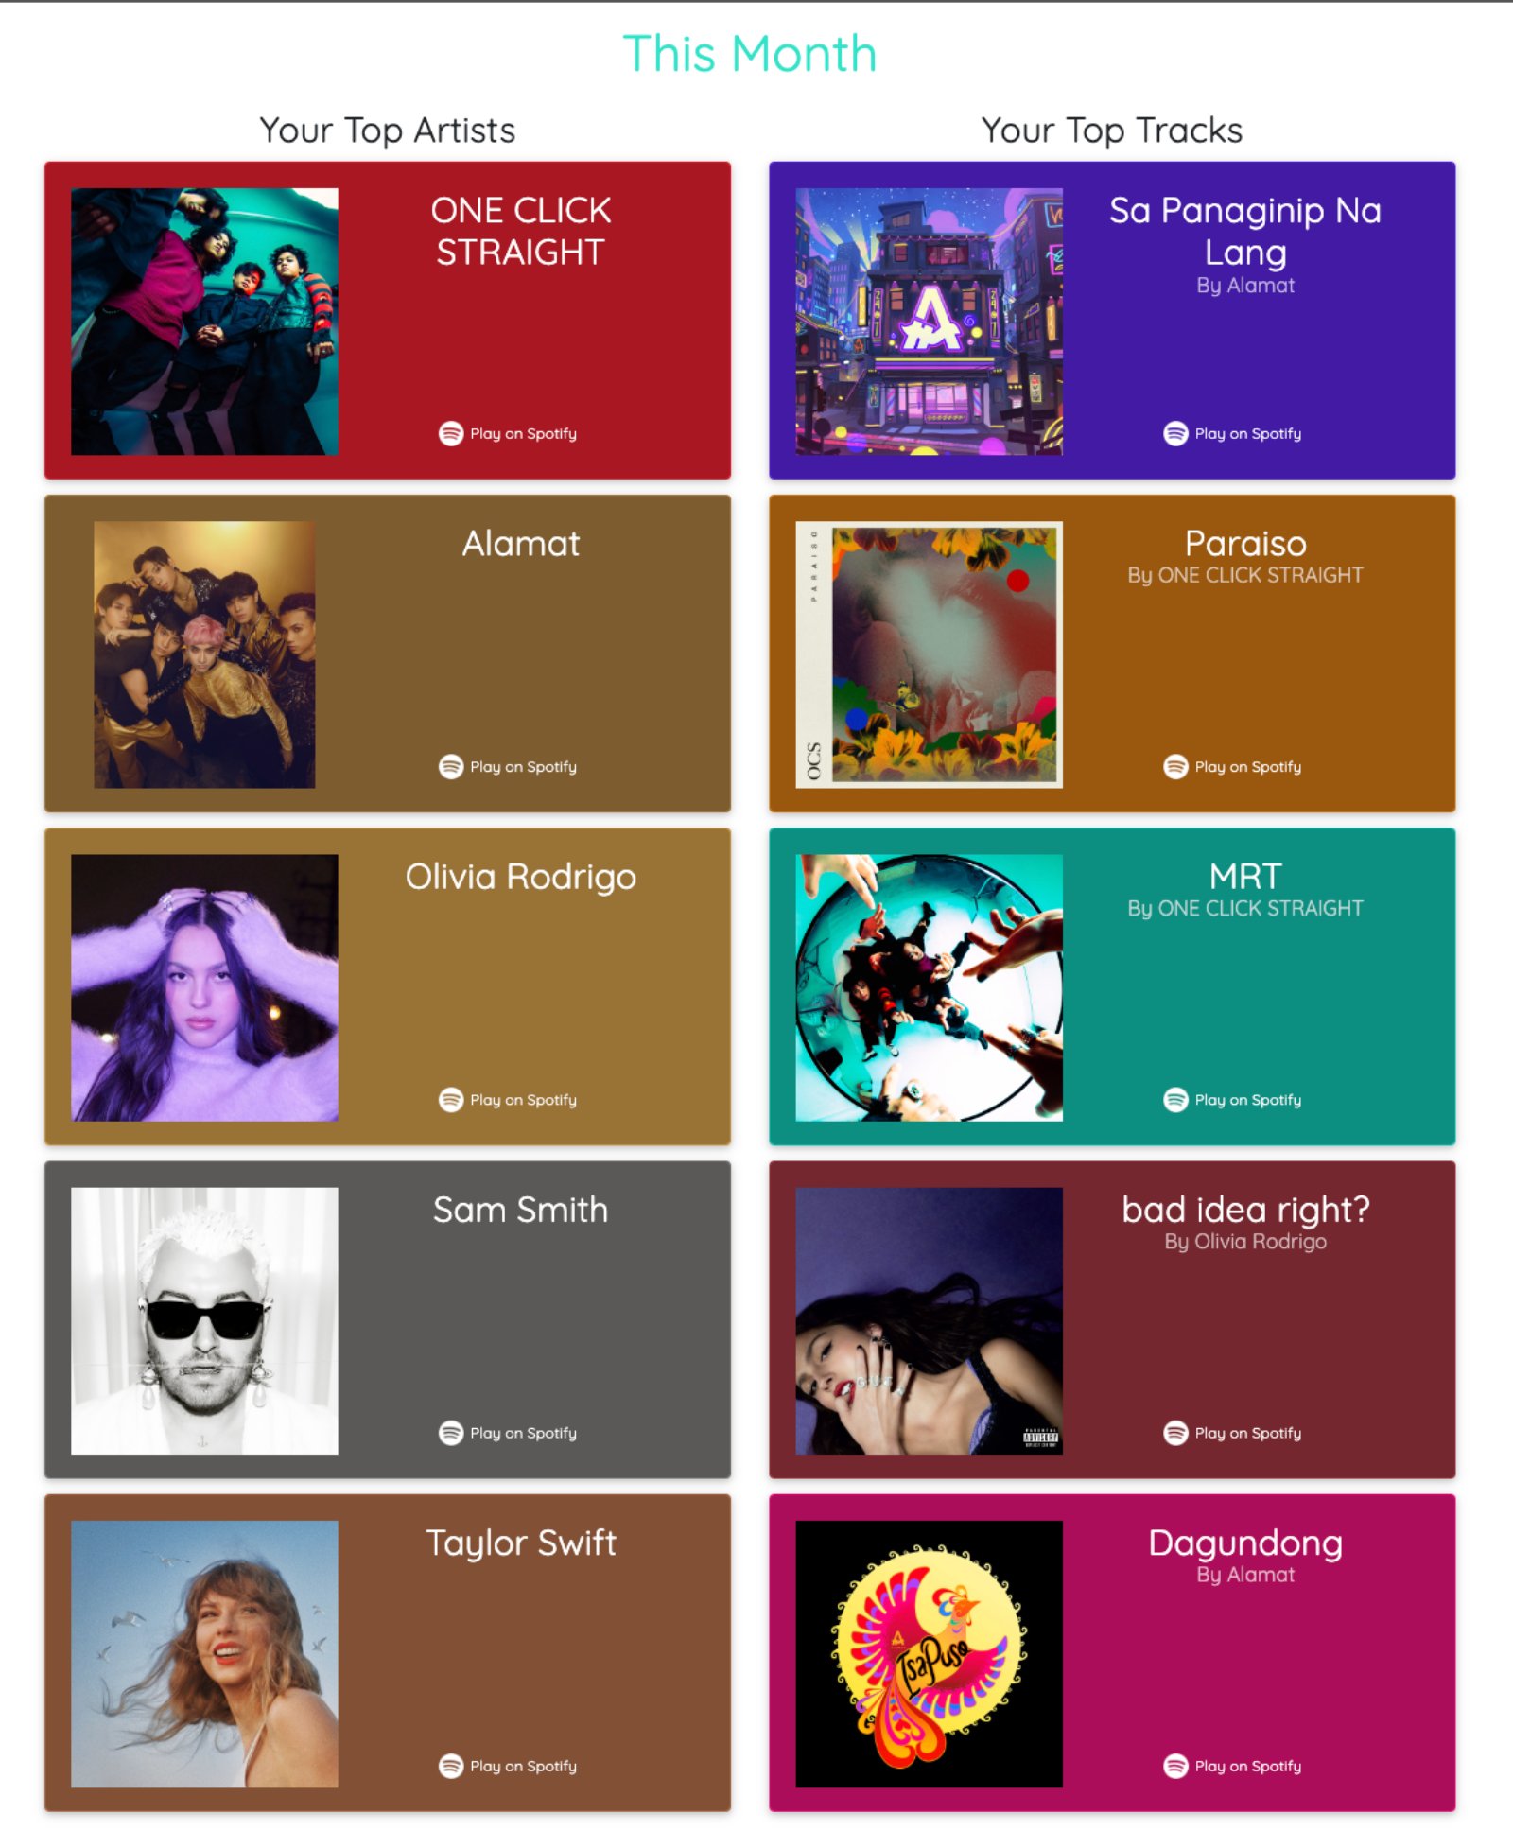Click Spotify icon on Alamat artist card

click(451, 766)
